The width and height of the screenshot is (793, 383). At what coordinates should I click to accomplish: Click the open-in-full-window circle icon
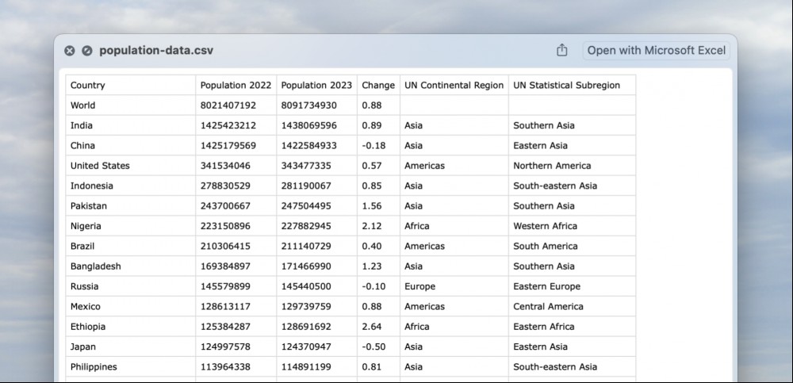(x=87, y=51)
